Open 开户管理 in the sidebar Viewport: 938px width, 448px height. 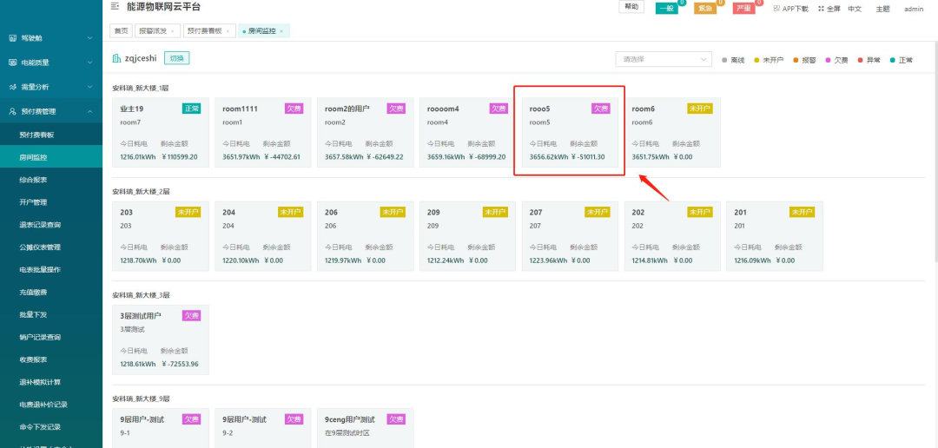[x=51, y=202]
